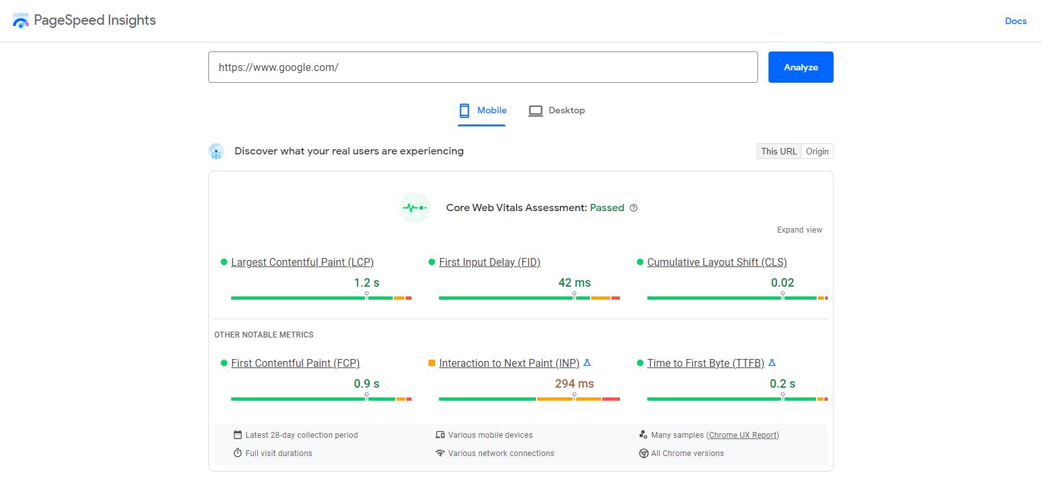Click green status dot for TTFB
This screenshot has height=488, width=1042.
click(x=640, y=363)
